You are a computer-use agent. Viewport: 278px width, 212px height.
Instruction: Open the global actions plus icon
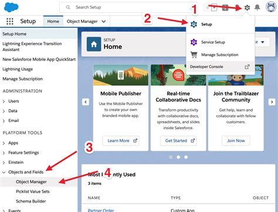click(x=225, y=8)
